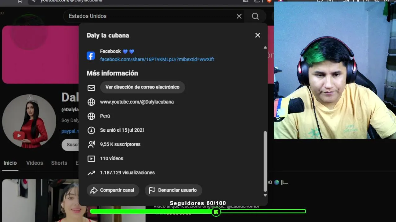Select 110 vídeos text
396x222 pixels.
111,158
